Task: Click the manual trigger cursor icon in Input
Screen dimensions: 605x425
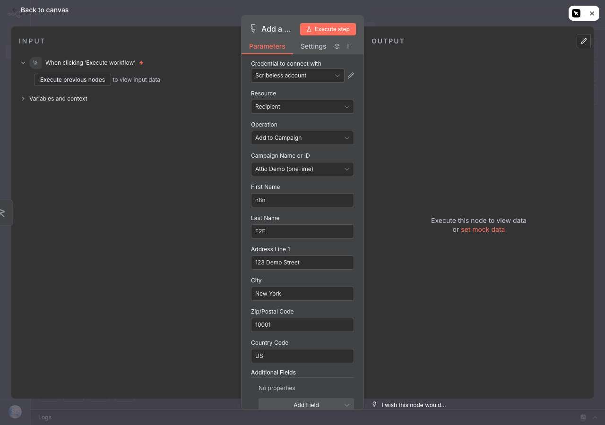Action: coord(35,63)
